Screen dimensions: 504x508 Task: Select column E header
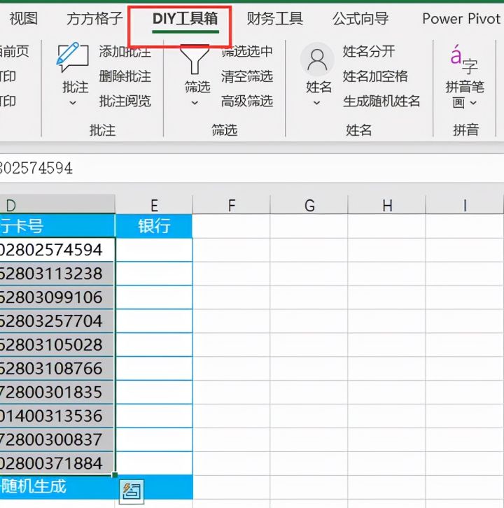pos(154,205)
